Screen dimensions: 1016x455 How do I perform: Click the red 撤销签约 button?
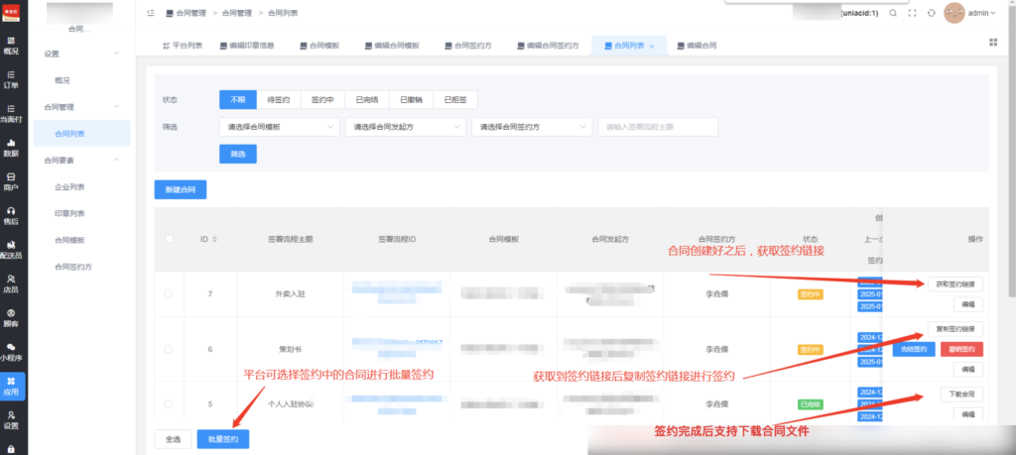(x=961, y=350)
